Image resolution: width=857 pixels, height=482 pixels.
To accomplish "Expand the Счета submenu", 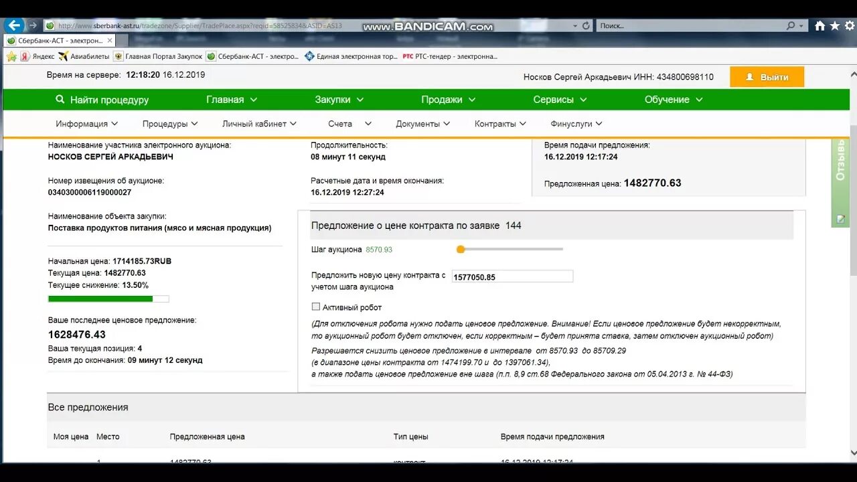I will coord(349,124).
